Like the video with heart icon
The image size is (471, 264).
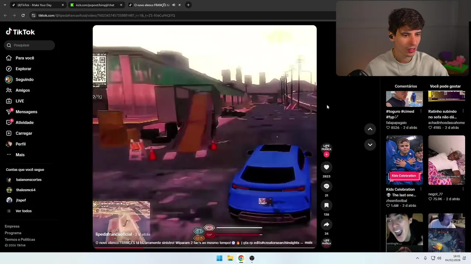[x=326, y=167]
